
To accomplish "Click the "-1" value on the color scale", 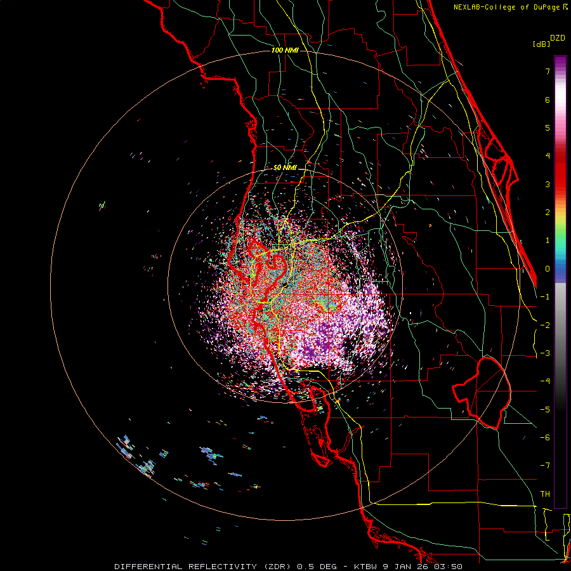I will 545,297.
